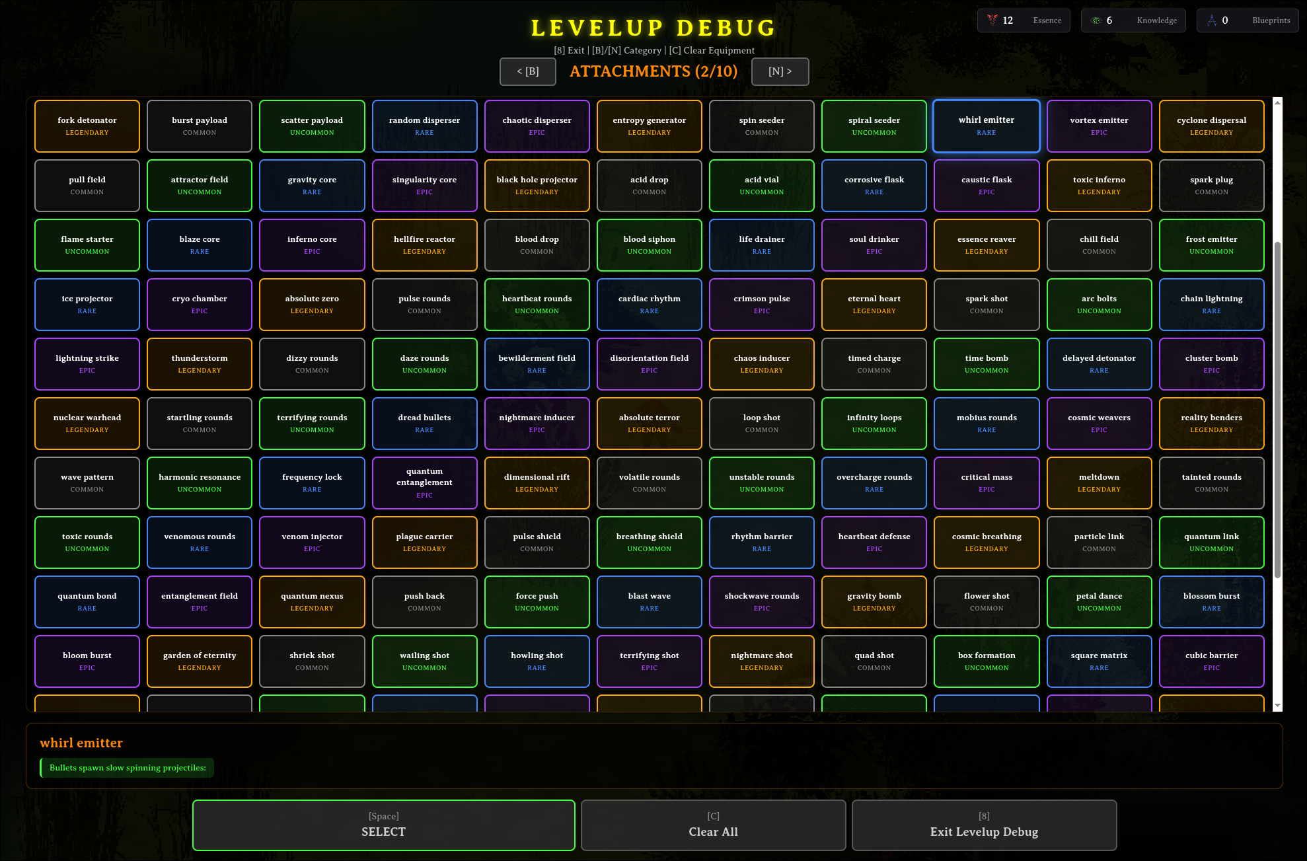Select the cardiac rhythm card

[x=650, y=305]
